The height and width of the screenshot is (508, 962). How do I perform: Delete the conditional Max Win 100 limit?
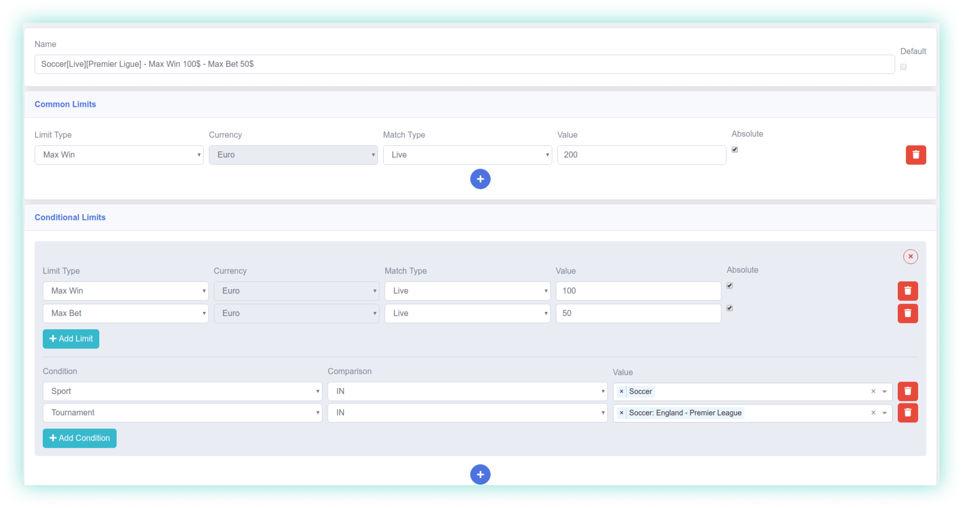(907, 291)
